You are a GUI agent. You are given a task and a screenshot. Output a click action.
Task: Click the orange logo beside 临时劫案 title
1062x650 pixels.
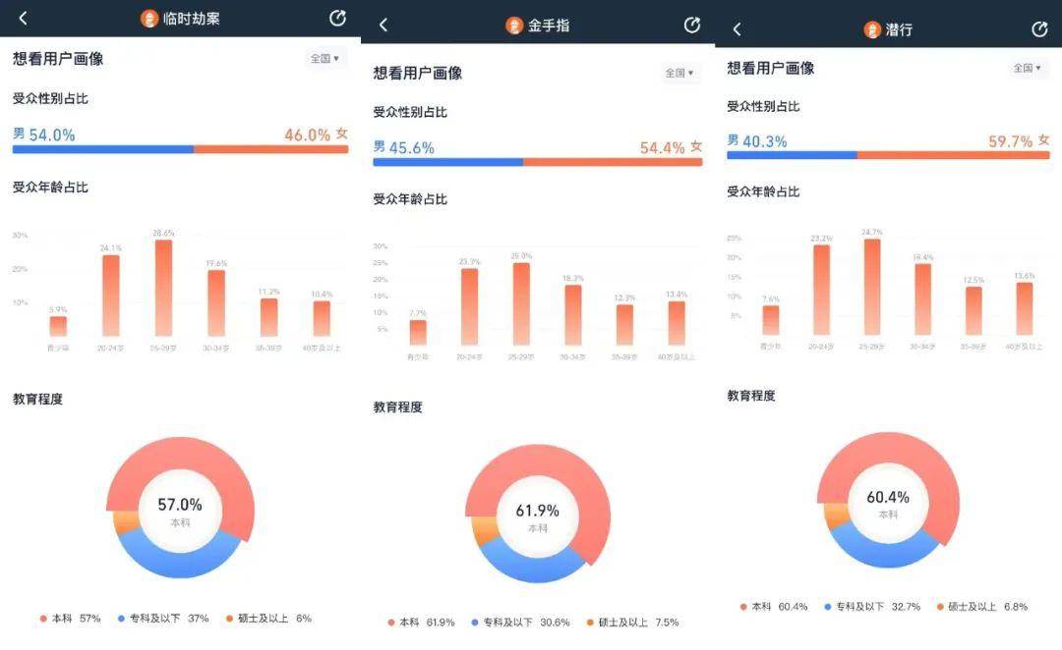point(149,19)
